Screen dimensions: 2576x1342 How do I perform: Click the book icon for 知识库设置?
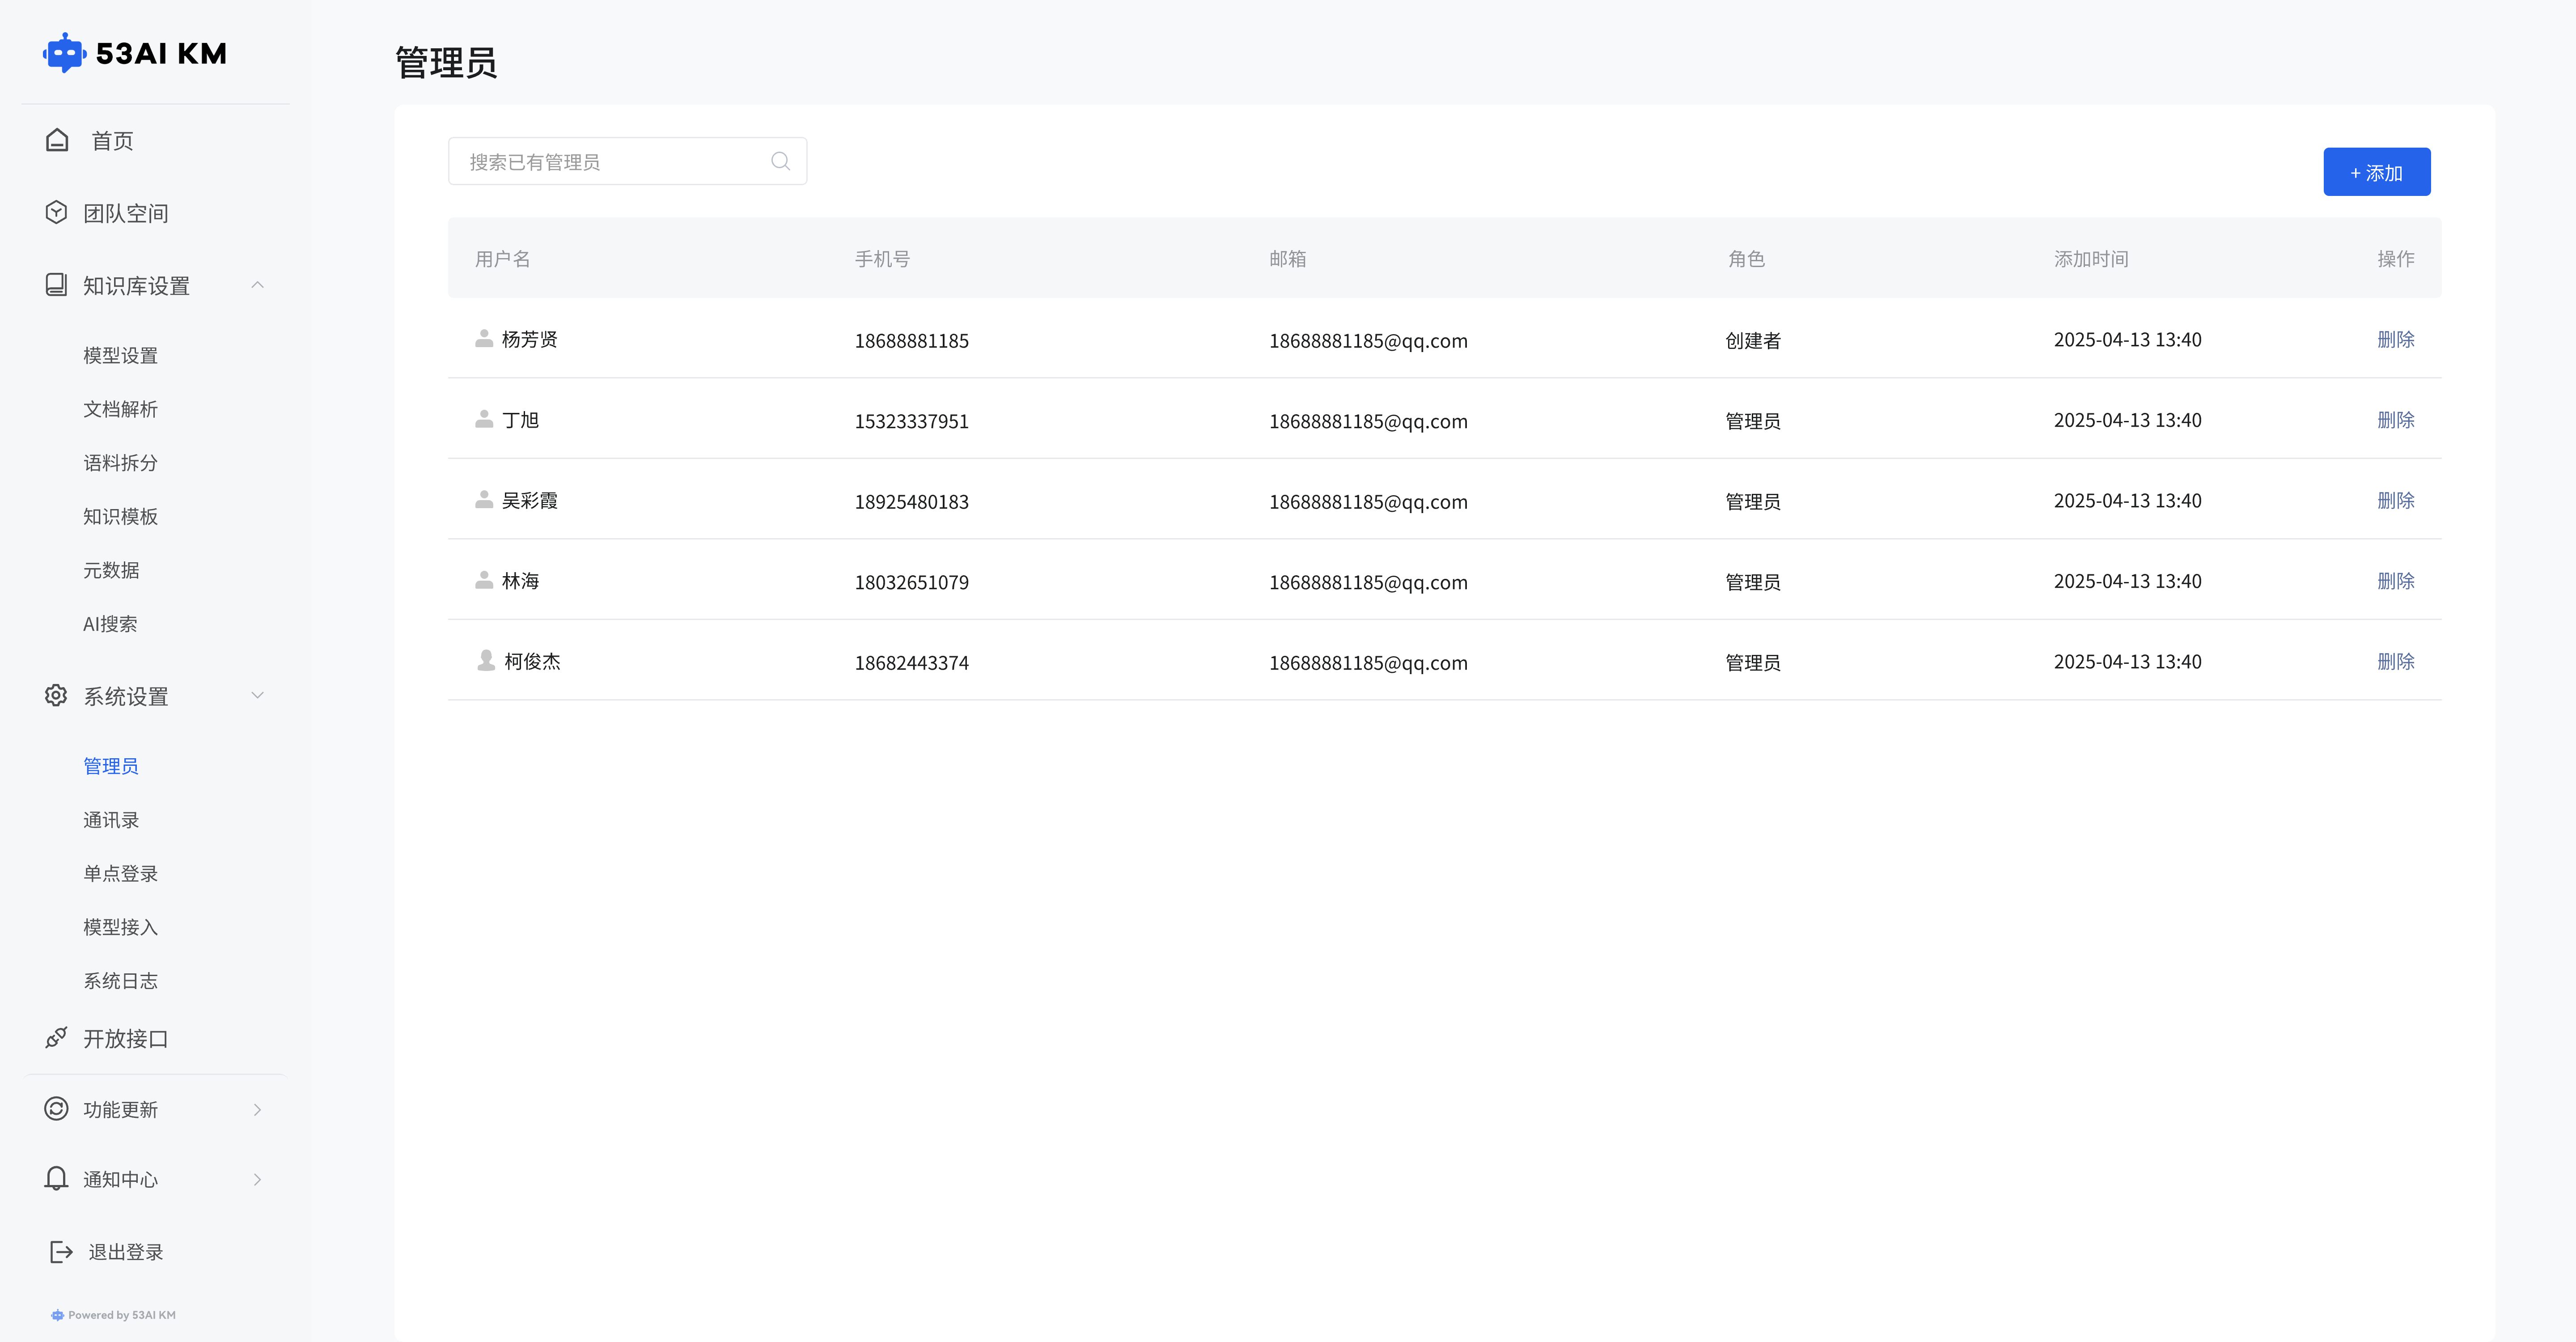tap(56, 285)
